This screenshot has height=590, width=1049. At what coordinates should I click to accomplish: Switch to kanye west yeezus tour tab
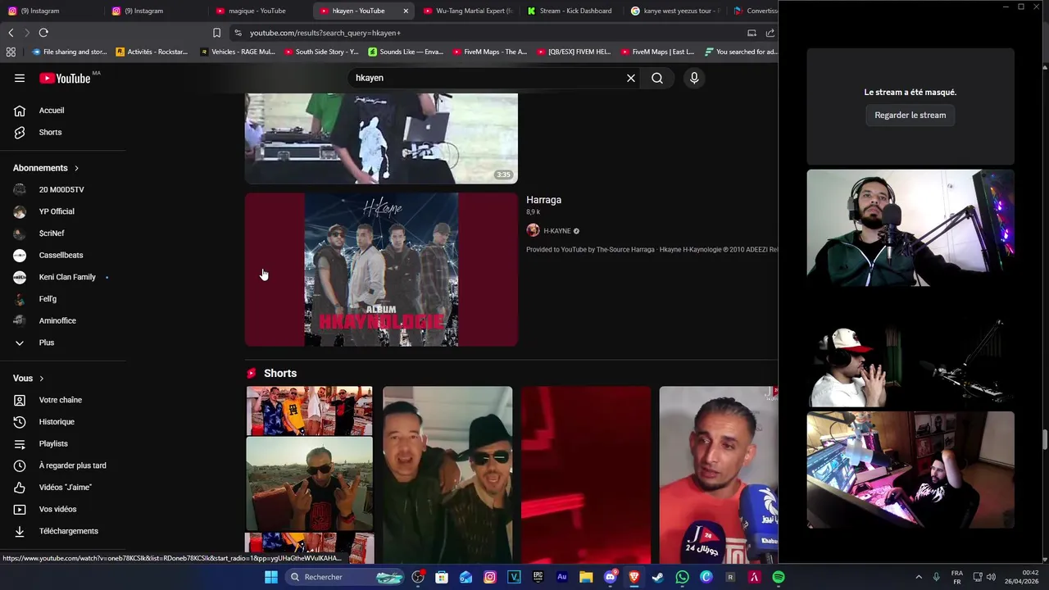(x=674, y=11)
